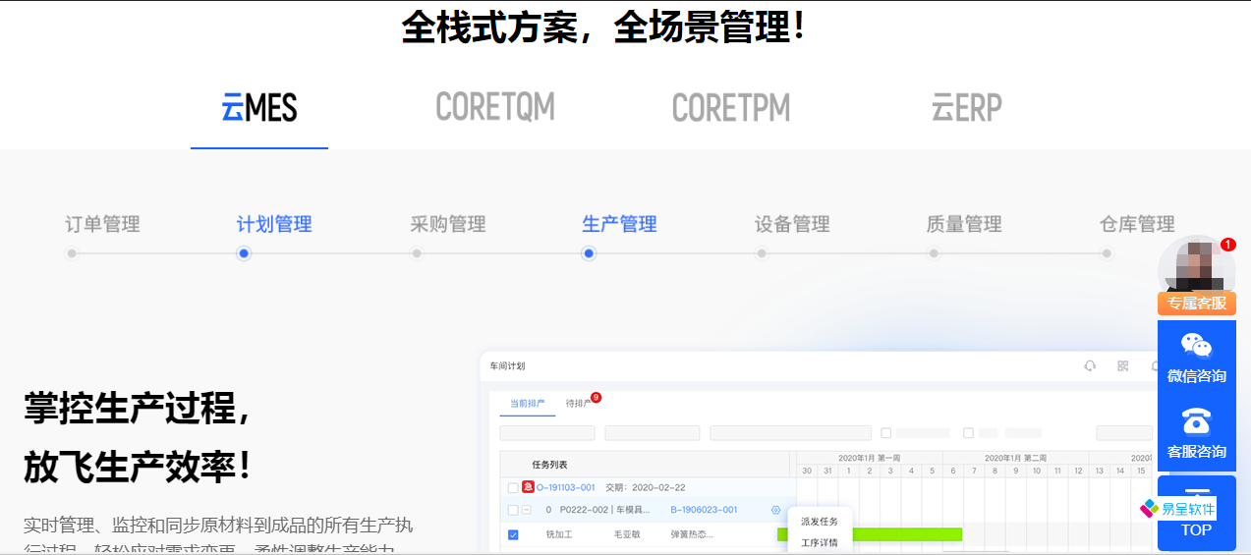1251x555 pixels.
Task: Select the 质量管理 step label
Action: coord(964,224)
